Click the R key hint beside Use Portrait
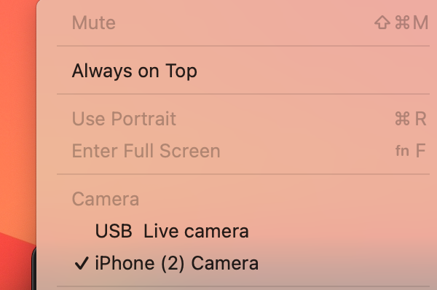 point(420,119)
